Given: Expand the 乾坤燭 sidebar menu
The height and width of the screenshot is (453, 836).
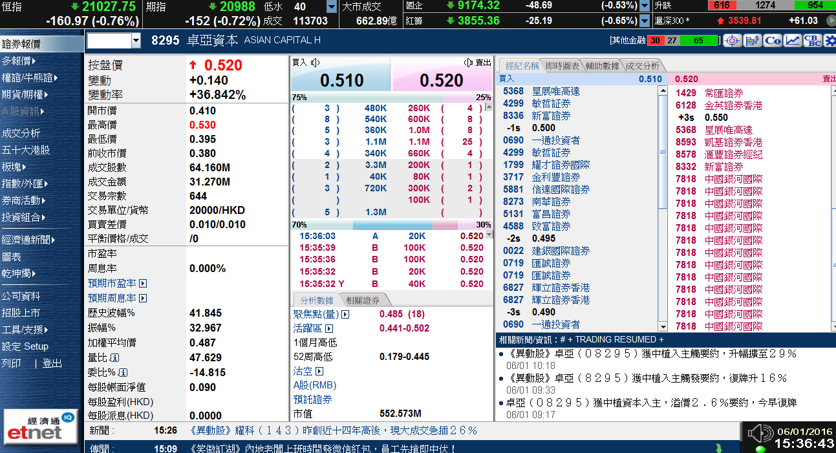Looking at the screenshot, I should 19,273.
